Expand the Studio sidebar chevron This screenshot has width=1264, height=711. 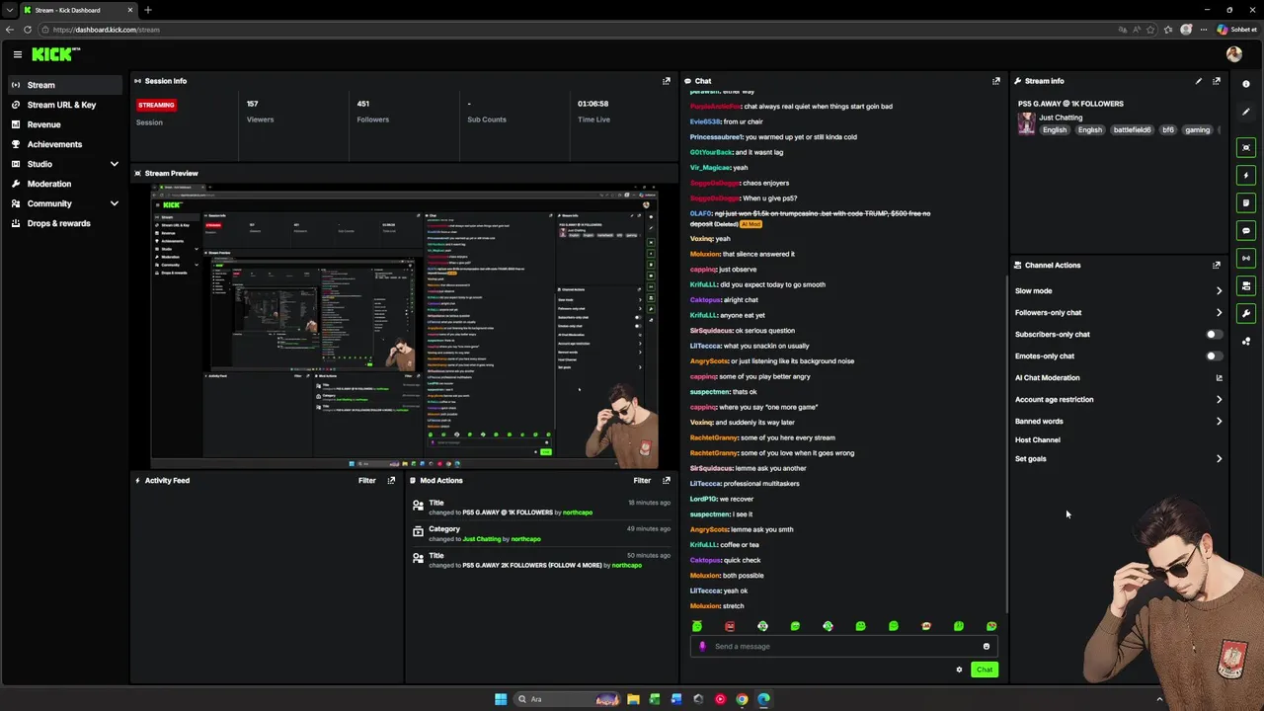114,164
